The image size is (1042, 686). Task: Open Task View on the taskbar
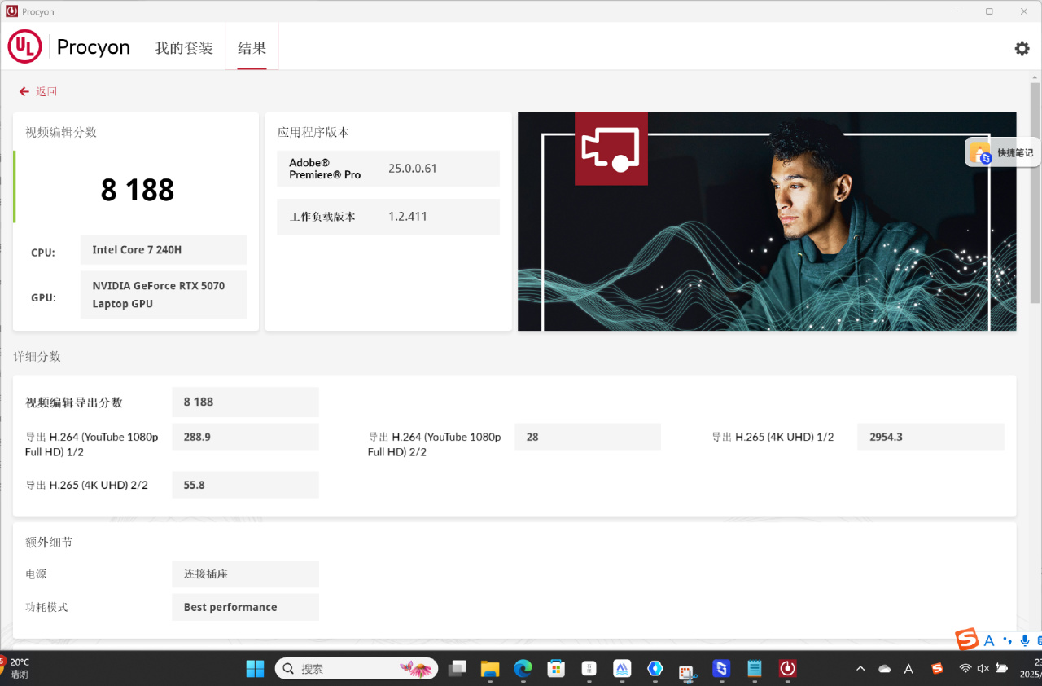click(x=458, y=669)
